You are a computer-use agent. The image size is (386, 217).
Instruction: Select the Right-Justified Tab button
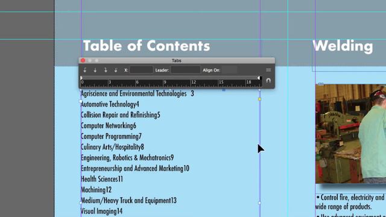pyautogui.click(x=106, y=70)
